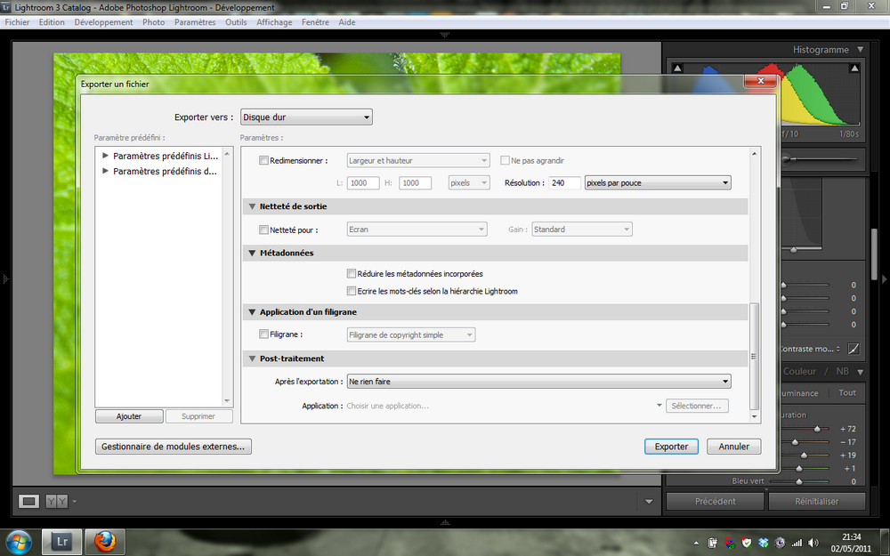This screenshot has height=556, width=890.
Task: Click the power plug tray icon
Action: click(x=713, y=543)
